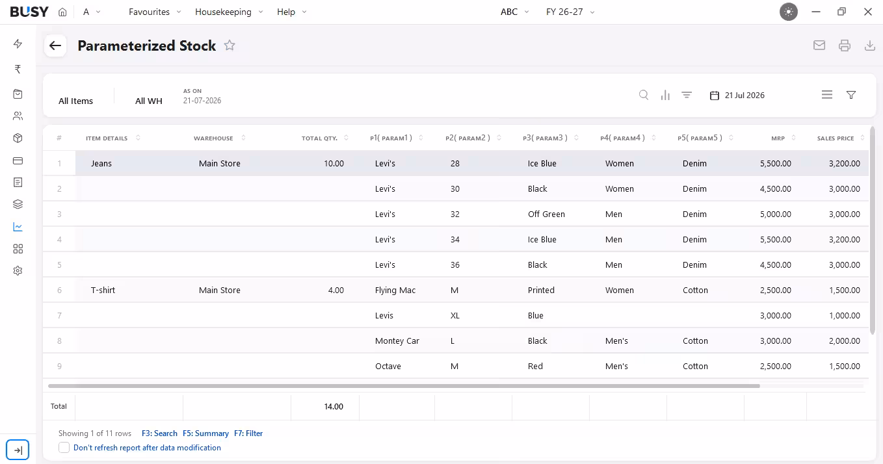
Task: Download the report via export icon
Action: point(870,45)
